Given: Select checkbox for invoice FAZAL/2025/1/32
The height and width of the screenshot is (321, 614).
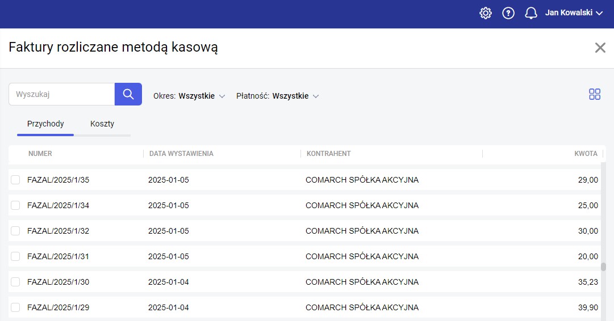Looking at the screenshot, I should pyautogui.click(x=15, y=231).
